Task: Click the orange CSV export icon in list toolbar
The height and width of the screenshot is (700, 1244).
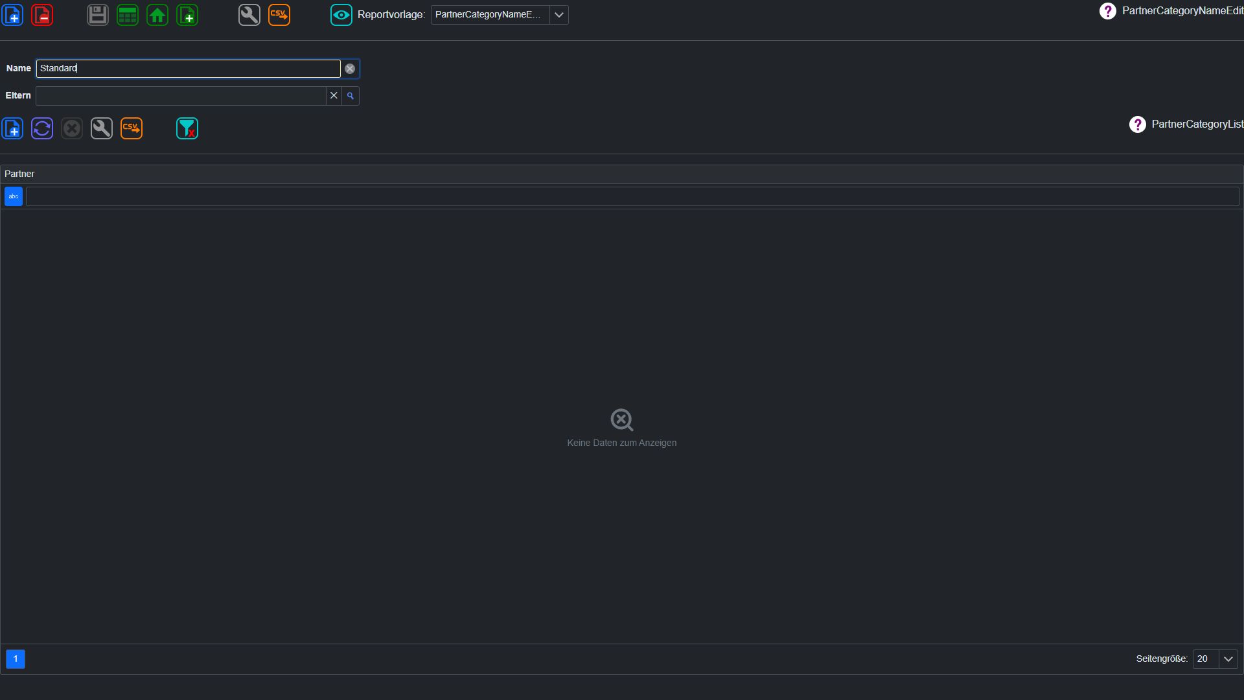Action: click(132, 128)
